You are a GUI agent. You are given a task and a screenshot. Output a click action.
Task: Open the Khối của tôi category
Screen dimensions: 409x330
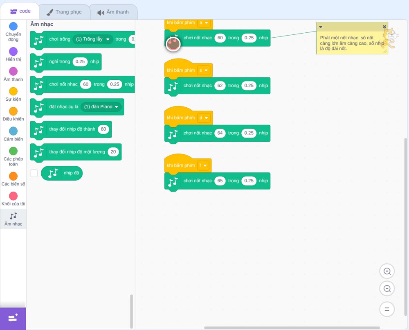(x=13, y=199)
